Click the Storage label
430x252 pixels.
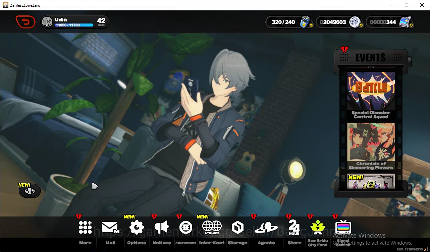pyautogui.click(x=237, y=243)
